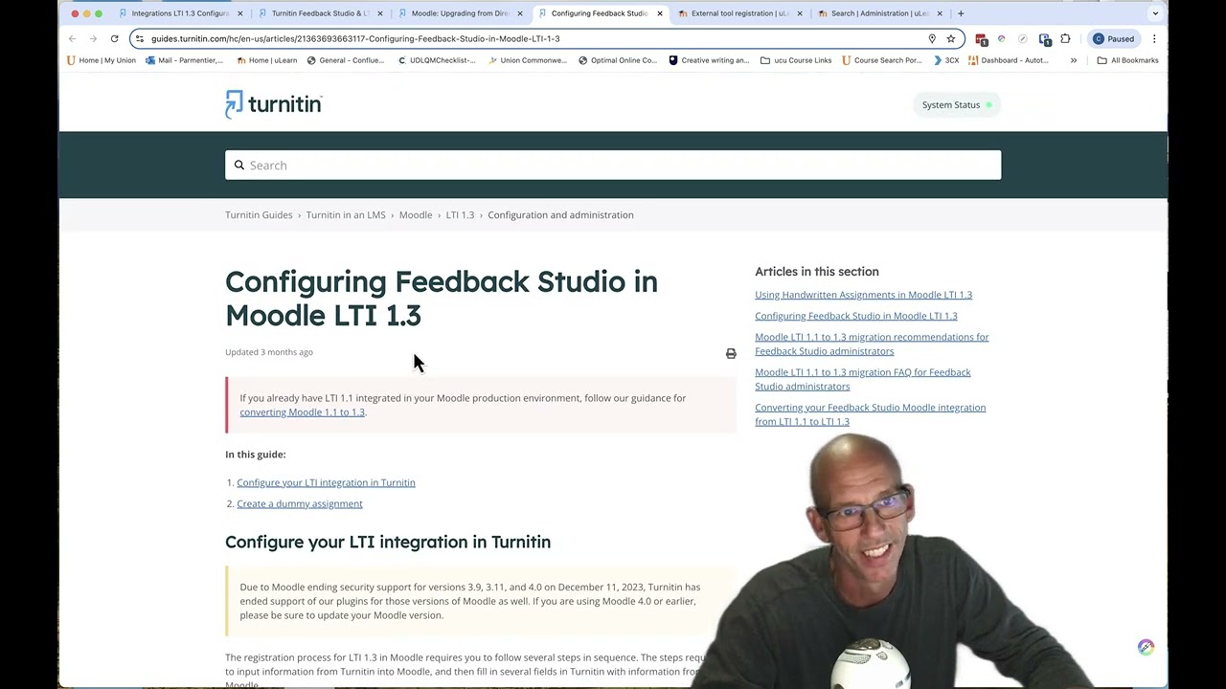Viewport: 1226px width, 689px height.
Task: Close the Turnitin Feedback Studio tab
Action: pyautogui.click(x=380, y=13)
